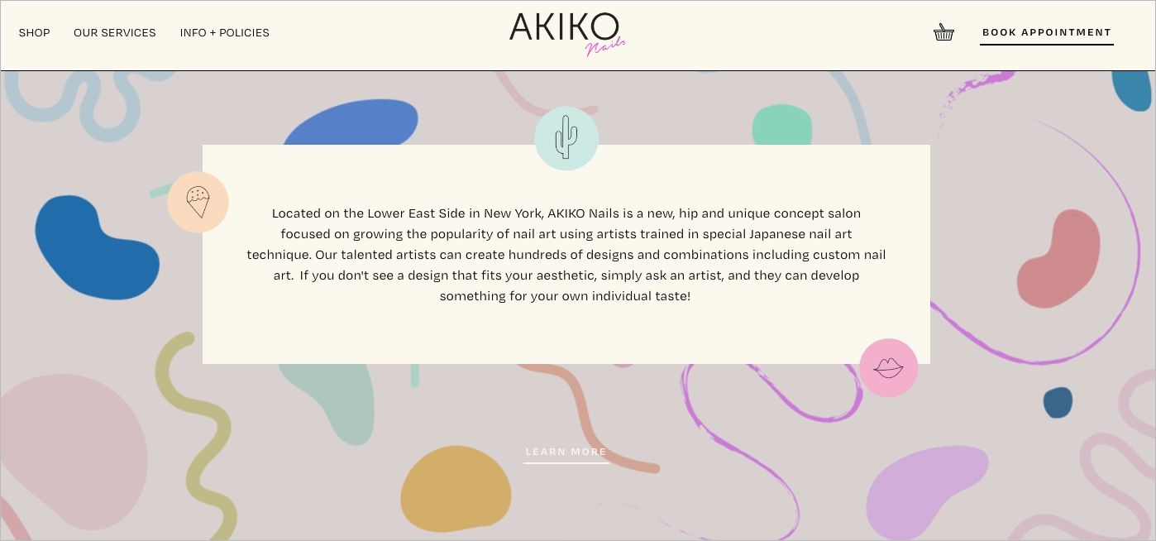
Task: Click the small navy blue blob
Action: (1058, 403)
